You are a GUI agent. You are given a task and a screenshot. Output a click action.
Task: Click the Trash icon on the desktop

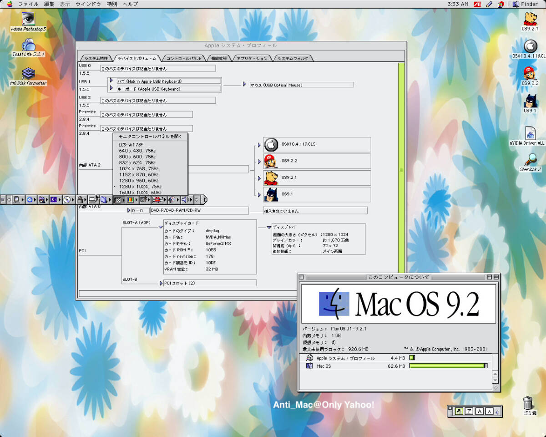coord(528,402)
